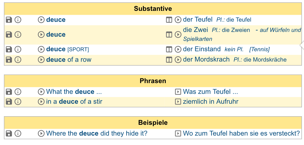Play audio for 'in a deuce of a stir'

pyautogui.click(x=41, y=102)
